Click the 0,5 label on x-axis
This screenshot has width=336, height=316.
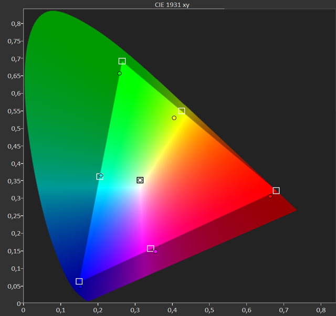click(209, 310)
